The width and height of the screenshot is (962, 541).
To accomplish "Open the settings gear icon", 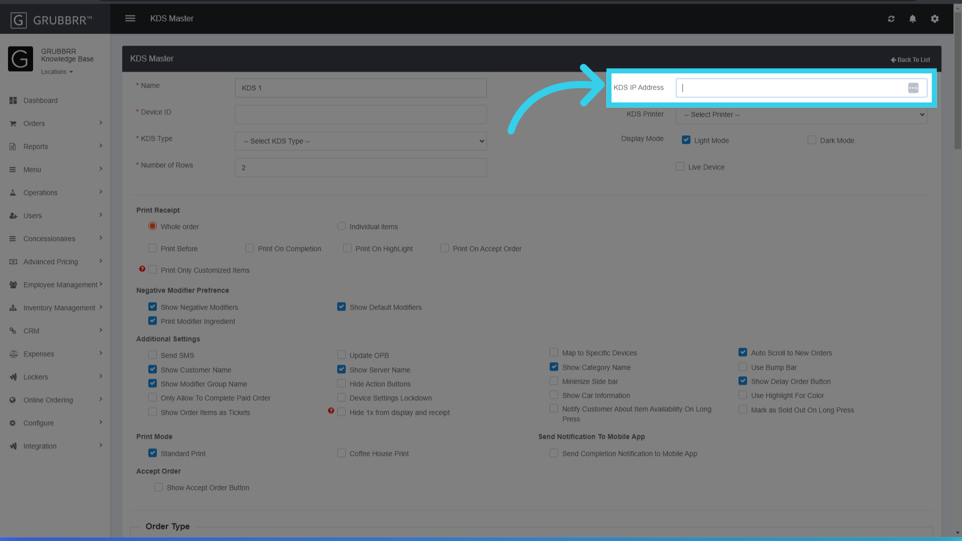I will [x=934, y=19].
